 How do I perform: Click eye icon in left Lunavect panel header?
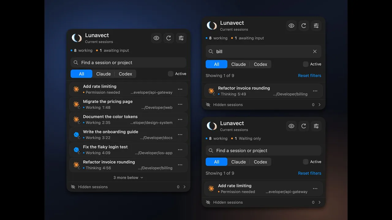[156, 38]
